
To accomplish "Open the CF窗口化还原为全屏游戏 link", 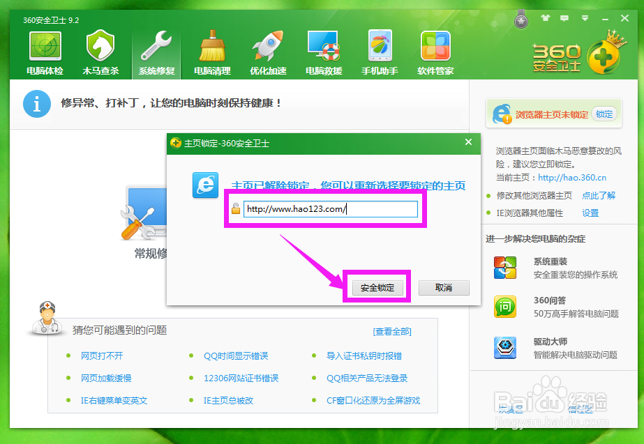I will coord(373,401).
